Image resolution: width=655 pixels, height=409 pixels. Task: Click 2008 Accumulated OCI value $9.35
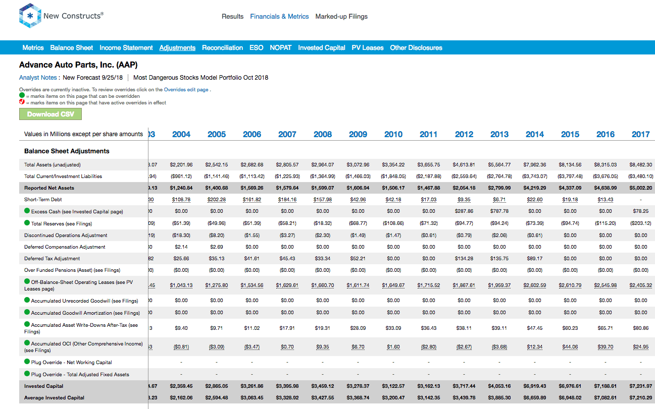pyautogui.click(x=323, y=347)
